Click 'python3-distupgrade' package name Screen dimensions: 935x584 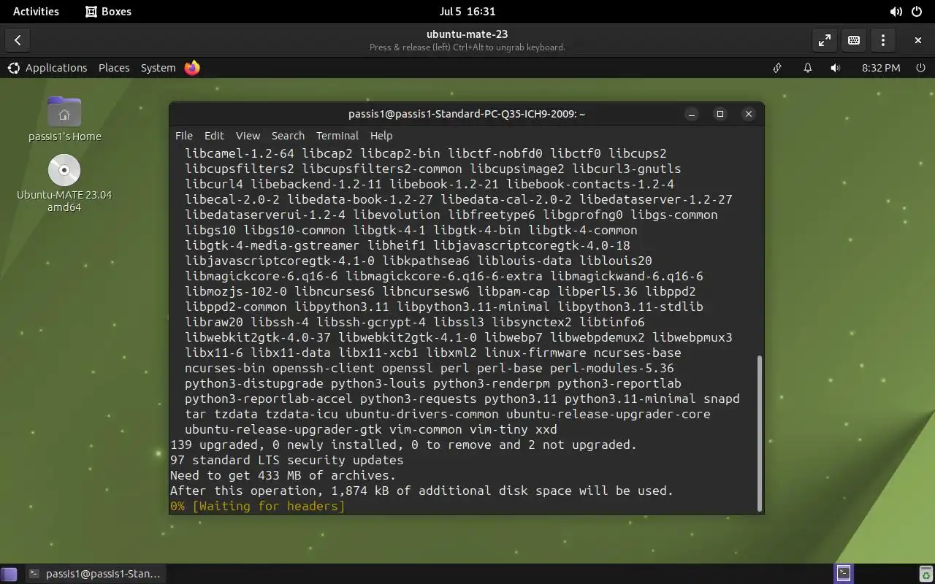(x=253, y=383)
